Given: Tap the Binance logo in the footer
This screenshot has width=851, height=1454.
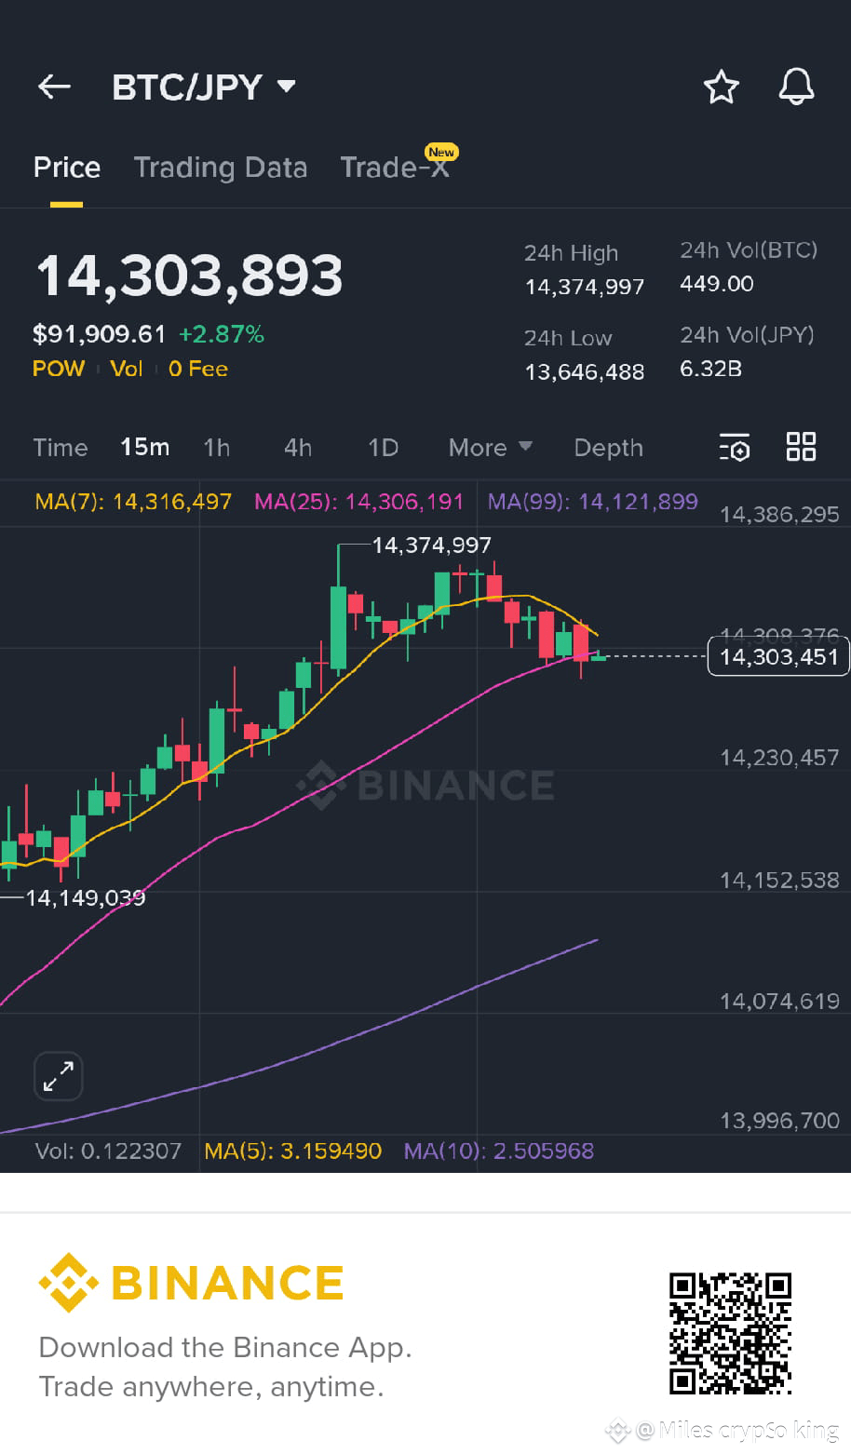Looking at the screenshot, I should point(191,1283).
